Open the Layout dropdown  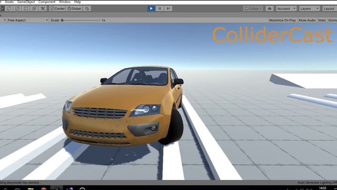click(329, 8)
